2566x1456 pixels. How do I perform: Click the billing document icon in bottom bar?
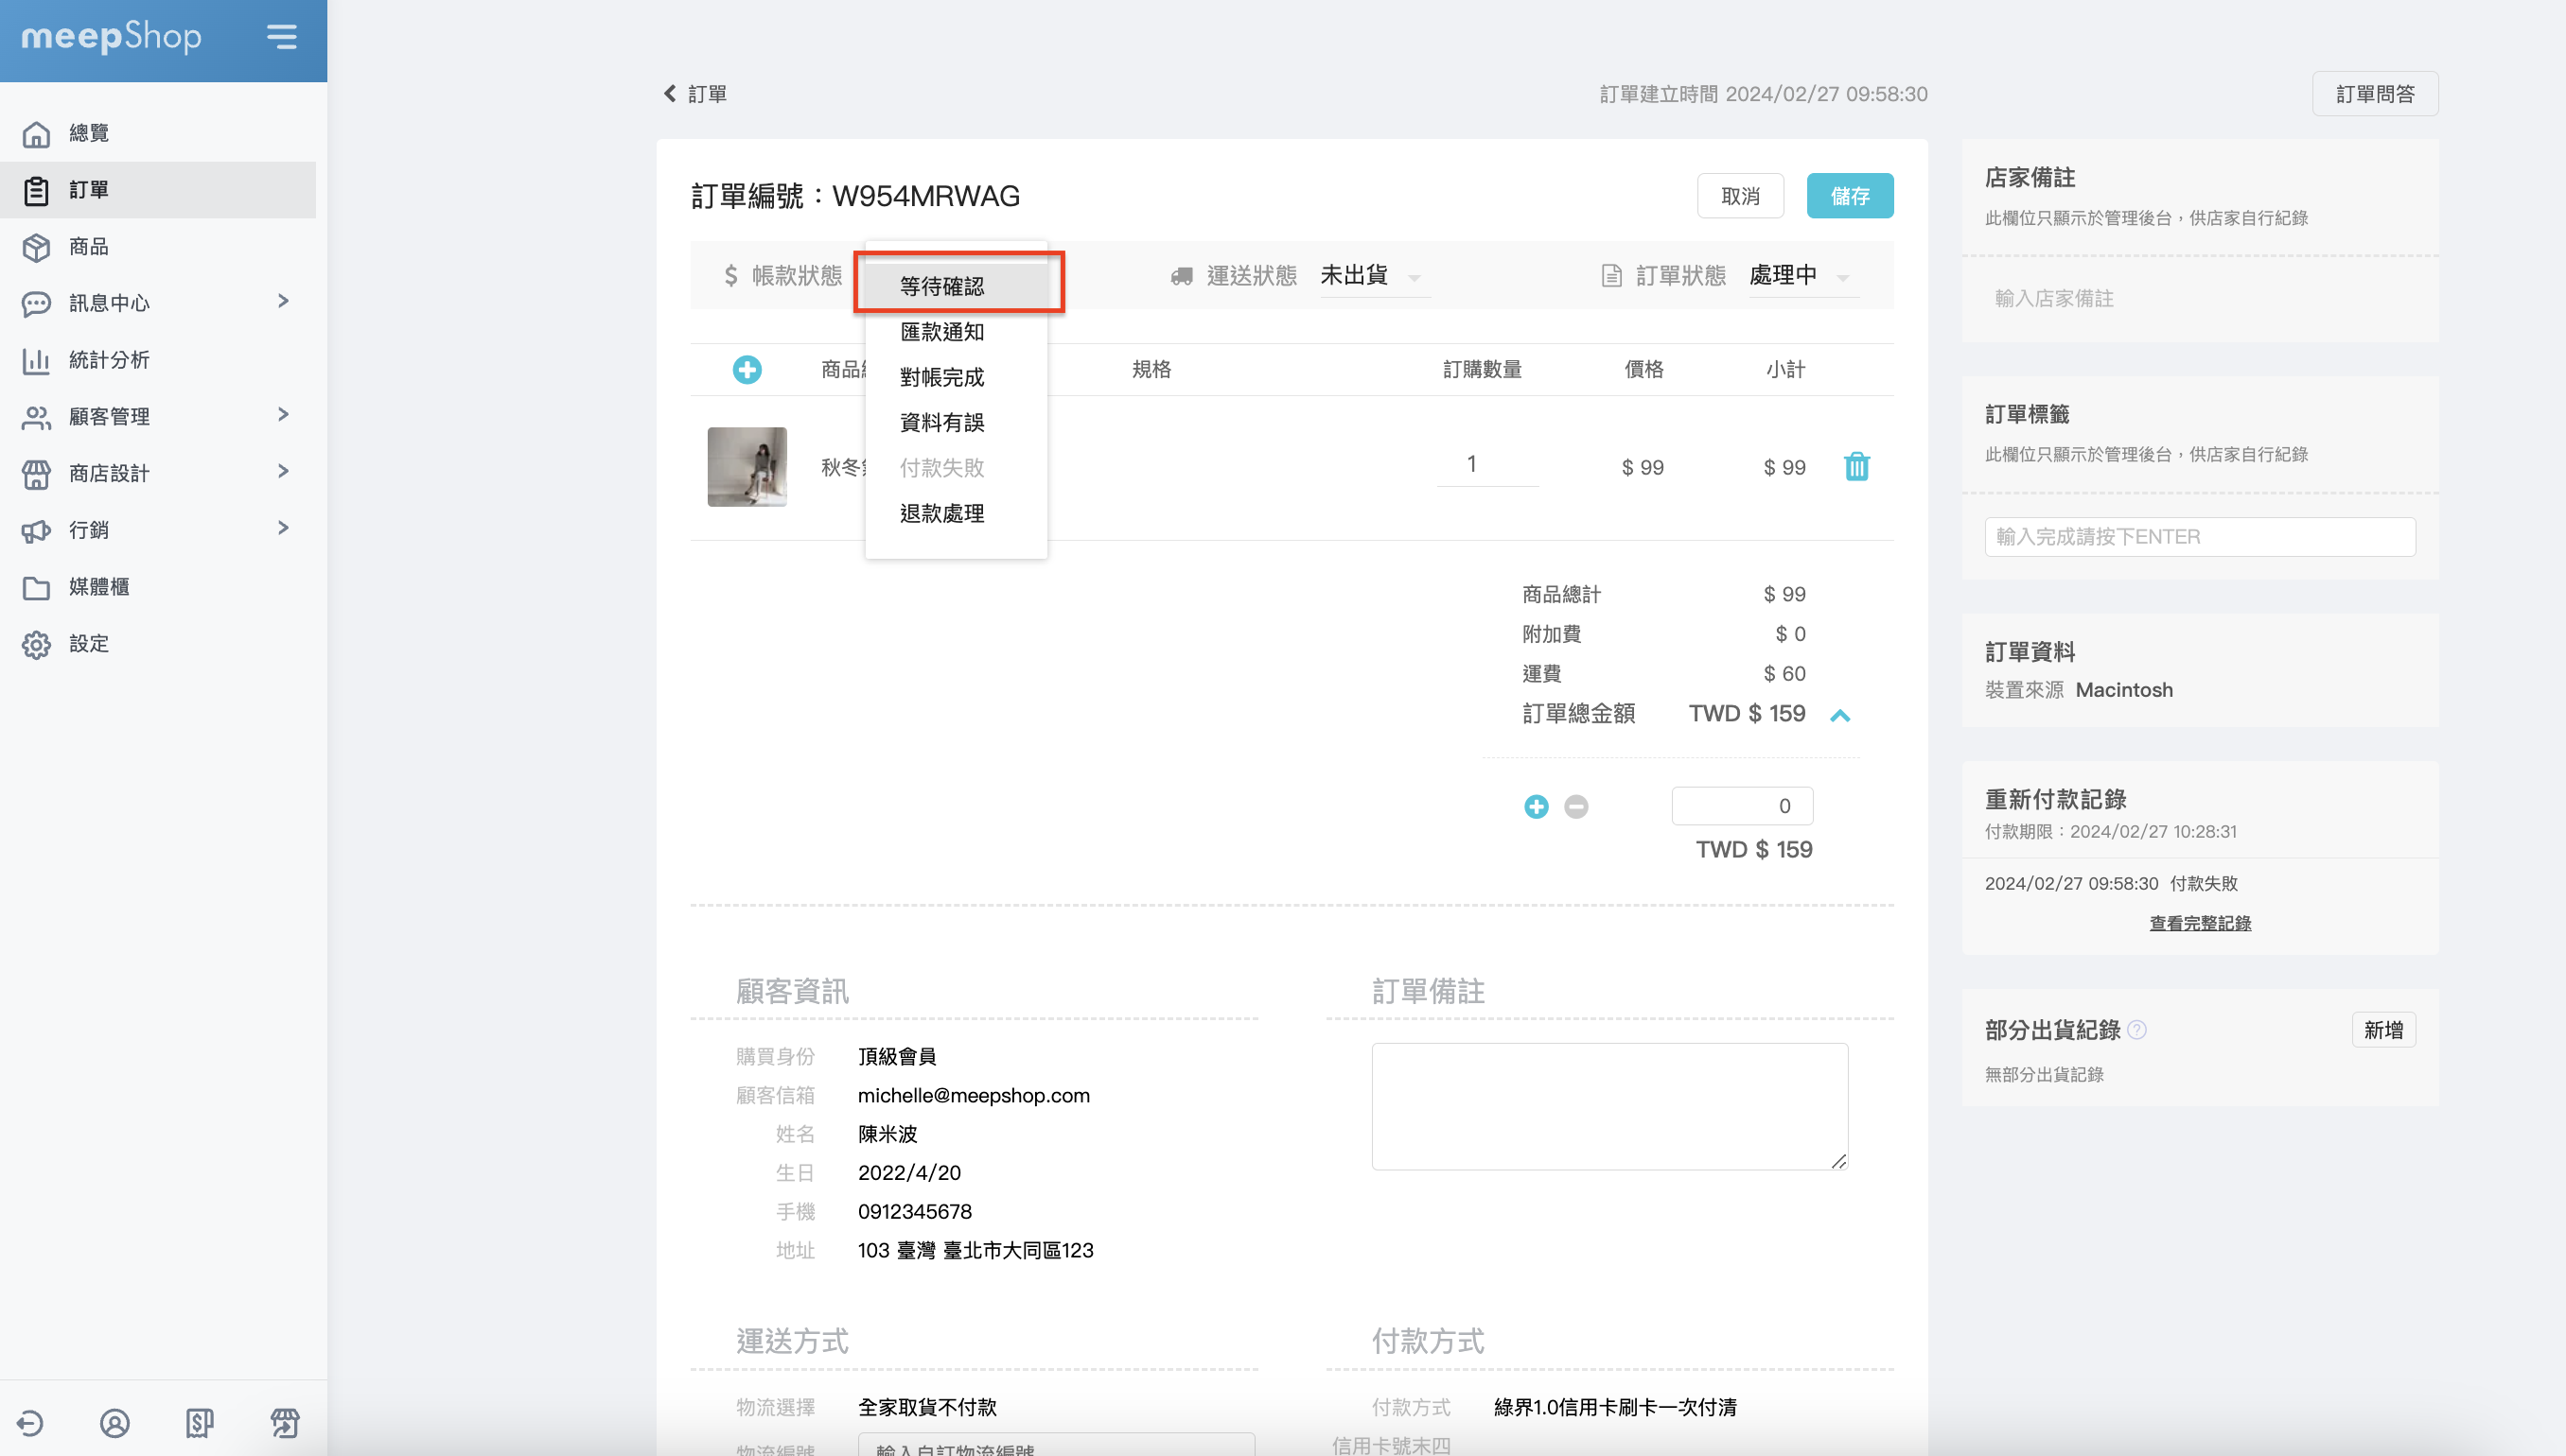pyautogui.click(x=199, y=1422)
